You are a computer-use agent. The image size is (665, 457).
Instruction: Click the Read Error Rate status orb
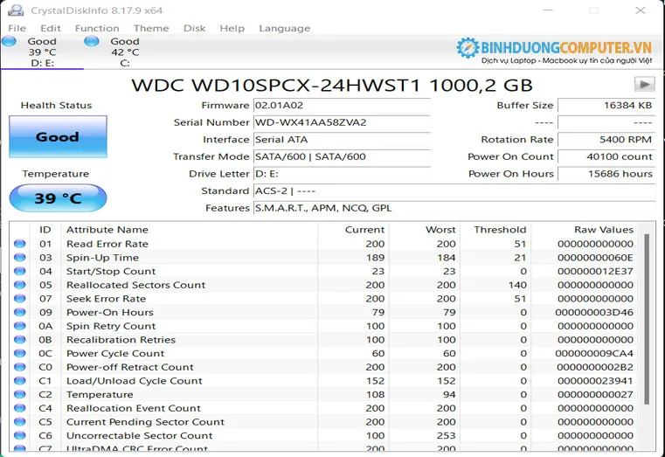(20, 244)
